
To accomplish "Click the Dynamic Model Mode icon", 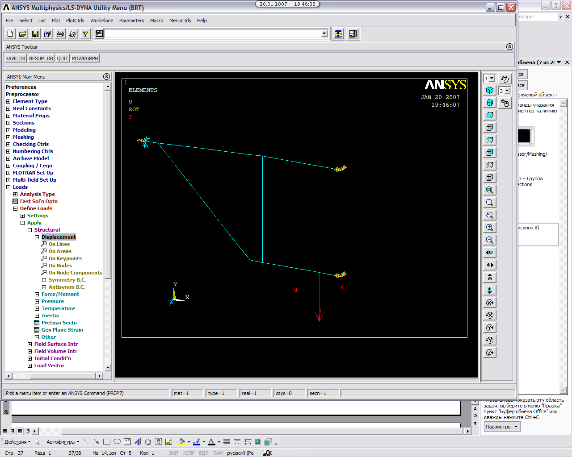I will [x=505, y=103].
